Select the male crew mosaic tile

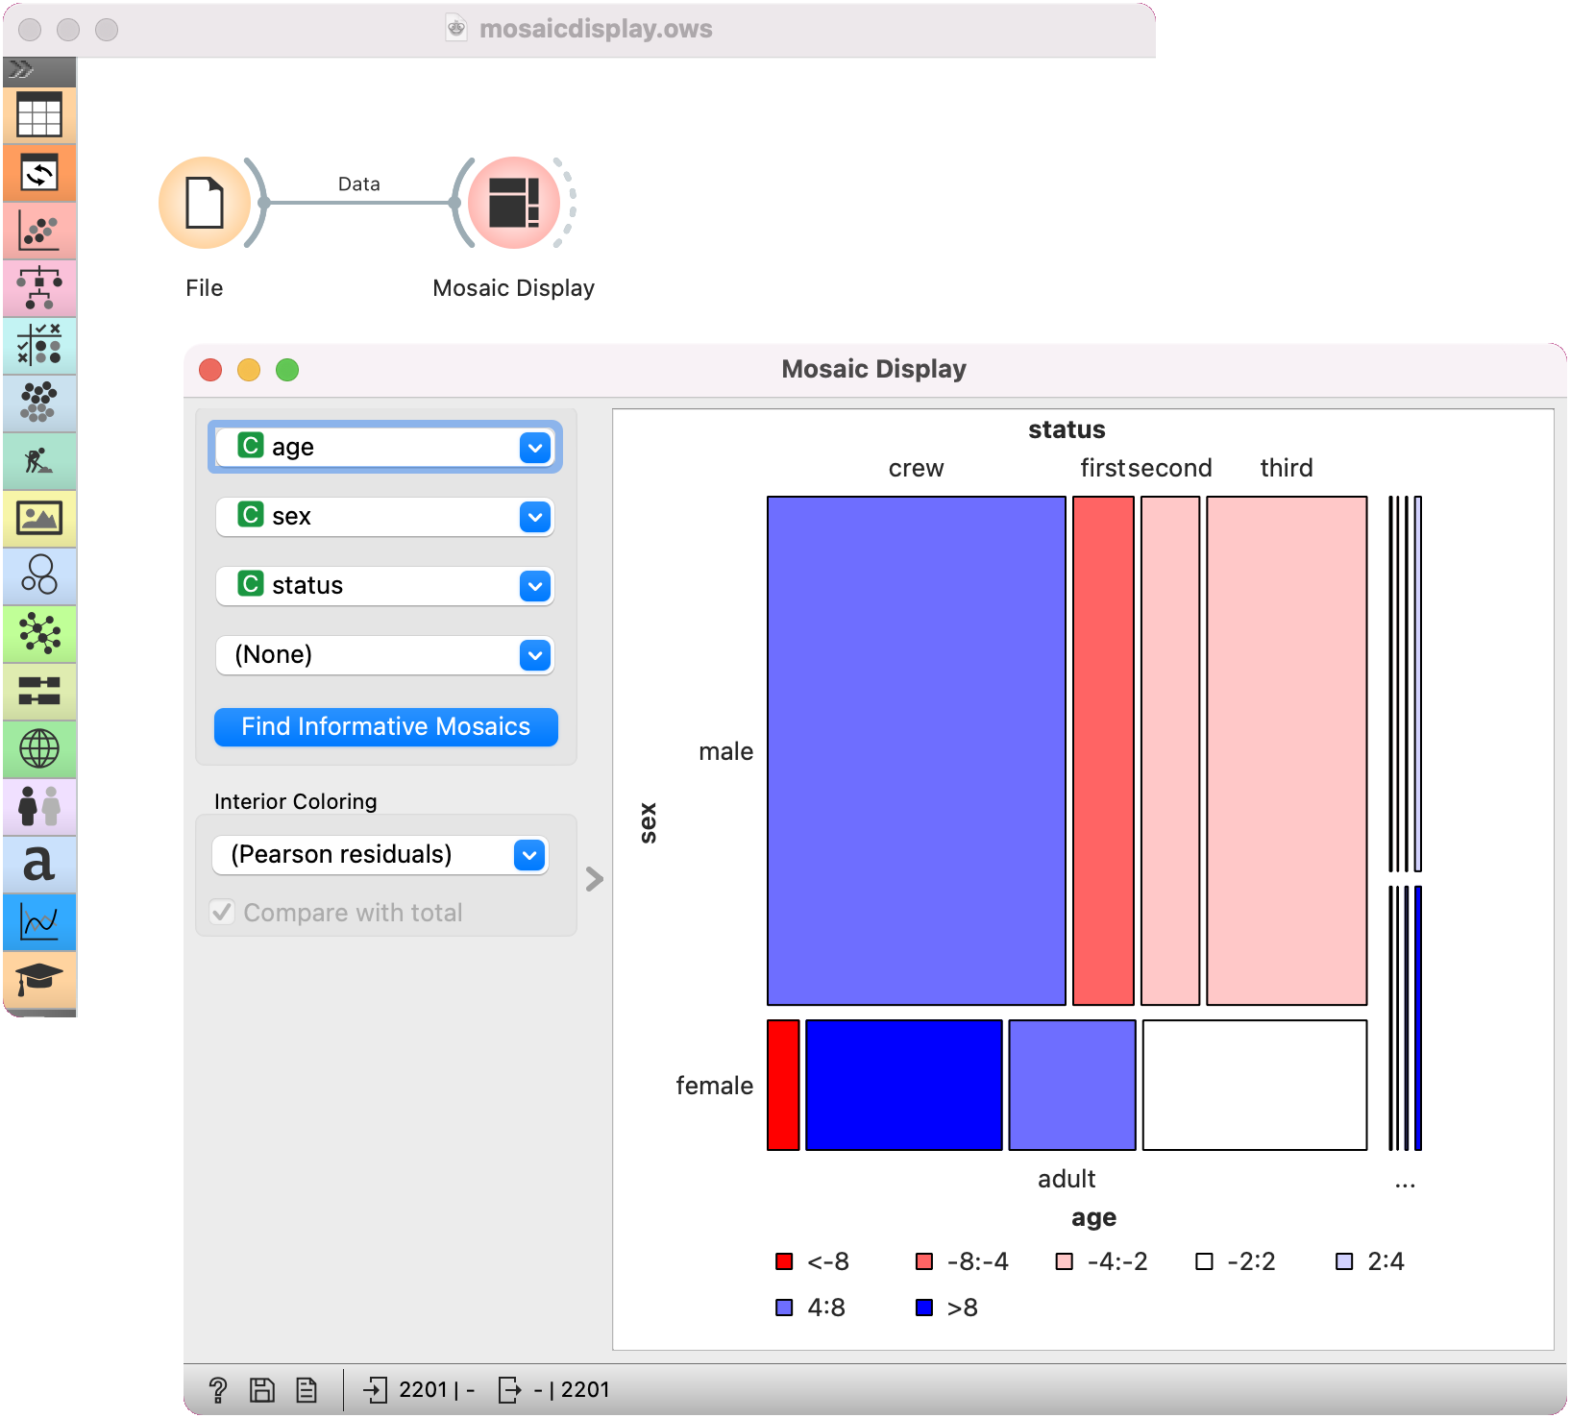click(x=917, y=750)
